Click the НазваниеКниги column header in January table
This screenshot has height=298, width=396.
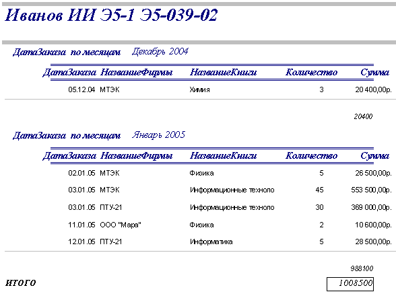[x=224, y=155]
